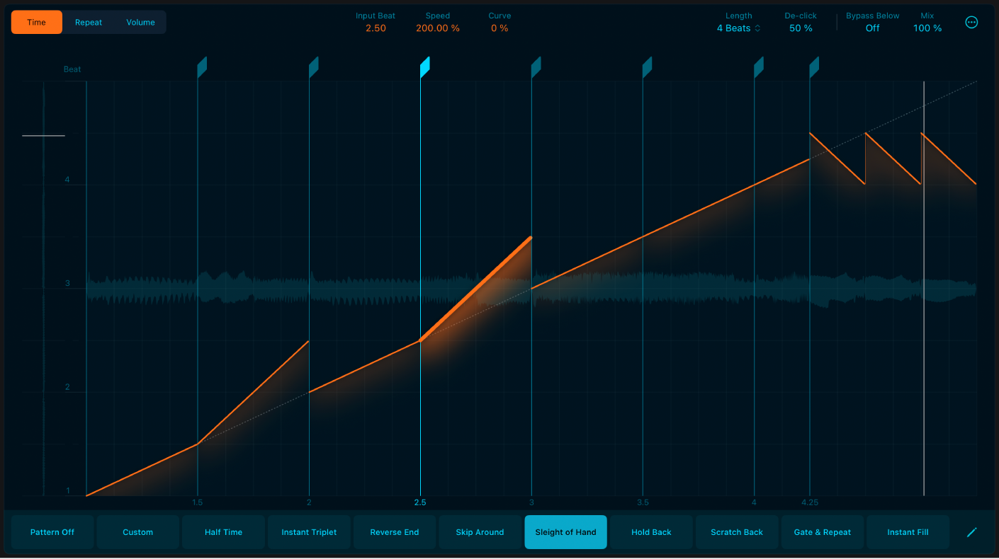This screenshot has height=559, width=999.
Task: Select the Skip Around pattern
Action: tap(480, 532)
